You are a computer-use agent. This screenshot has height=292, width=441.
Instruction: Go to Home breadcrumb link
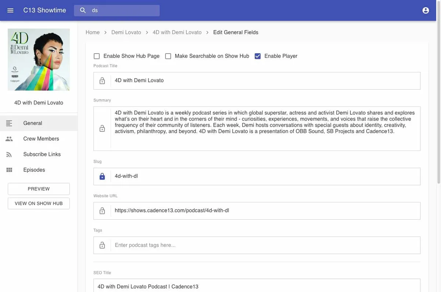[93, 32]
